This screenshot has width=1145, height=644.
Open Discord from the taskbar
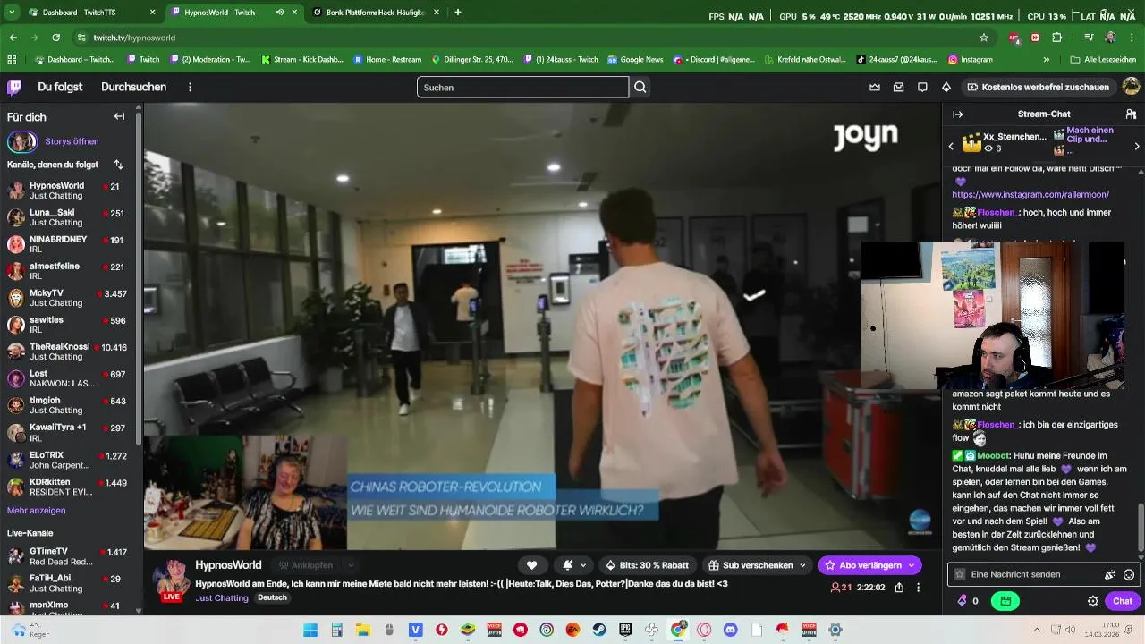730,630
